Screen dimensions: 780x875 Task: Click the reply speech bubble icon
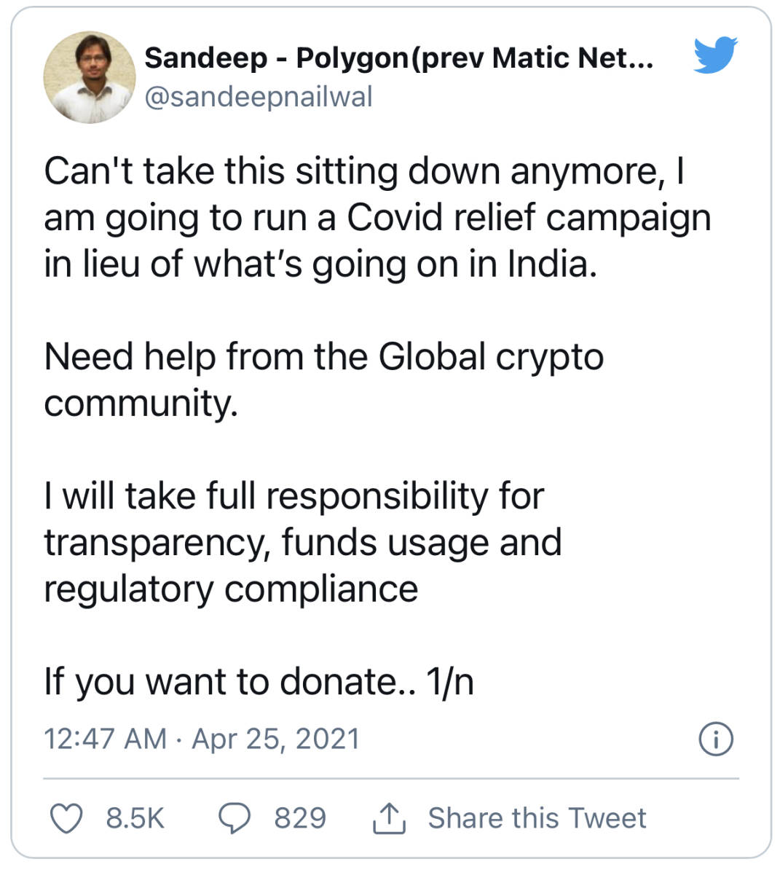pyautogui.click(x=235, y=818)
